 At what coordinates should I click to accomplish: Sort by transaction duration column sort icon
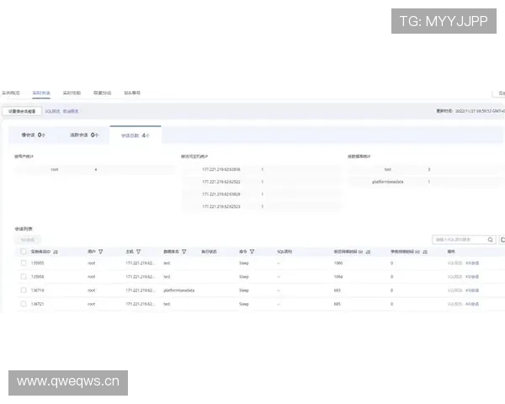pyautogui.click(x=425, y=252)
